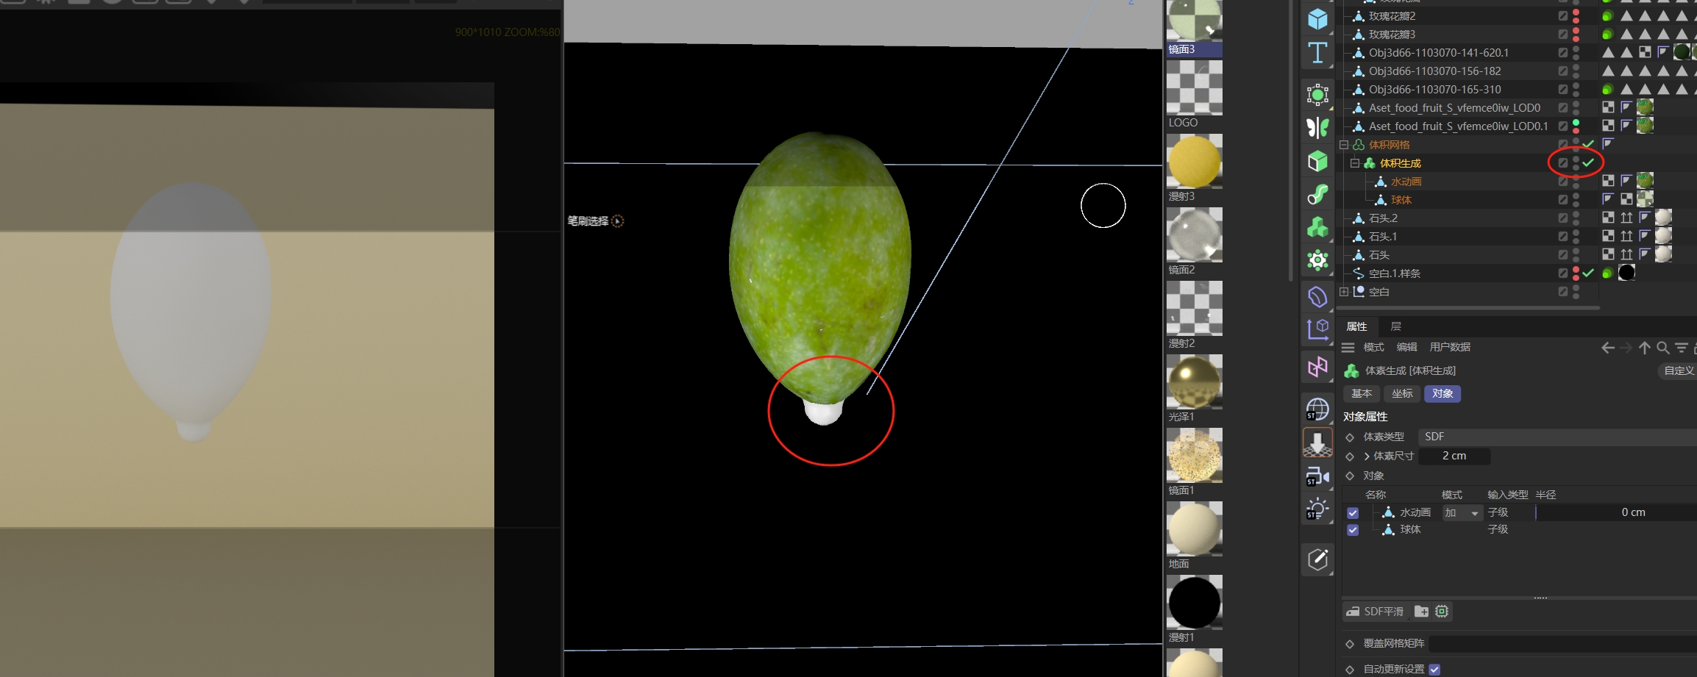This screenshot has width=1697, height=677.
Task: Toggle visibility dots of 石头.2
Action: 1576,218
